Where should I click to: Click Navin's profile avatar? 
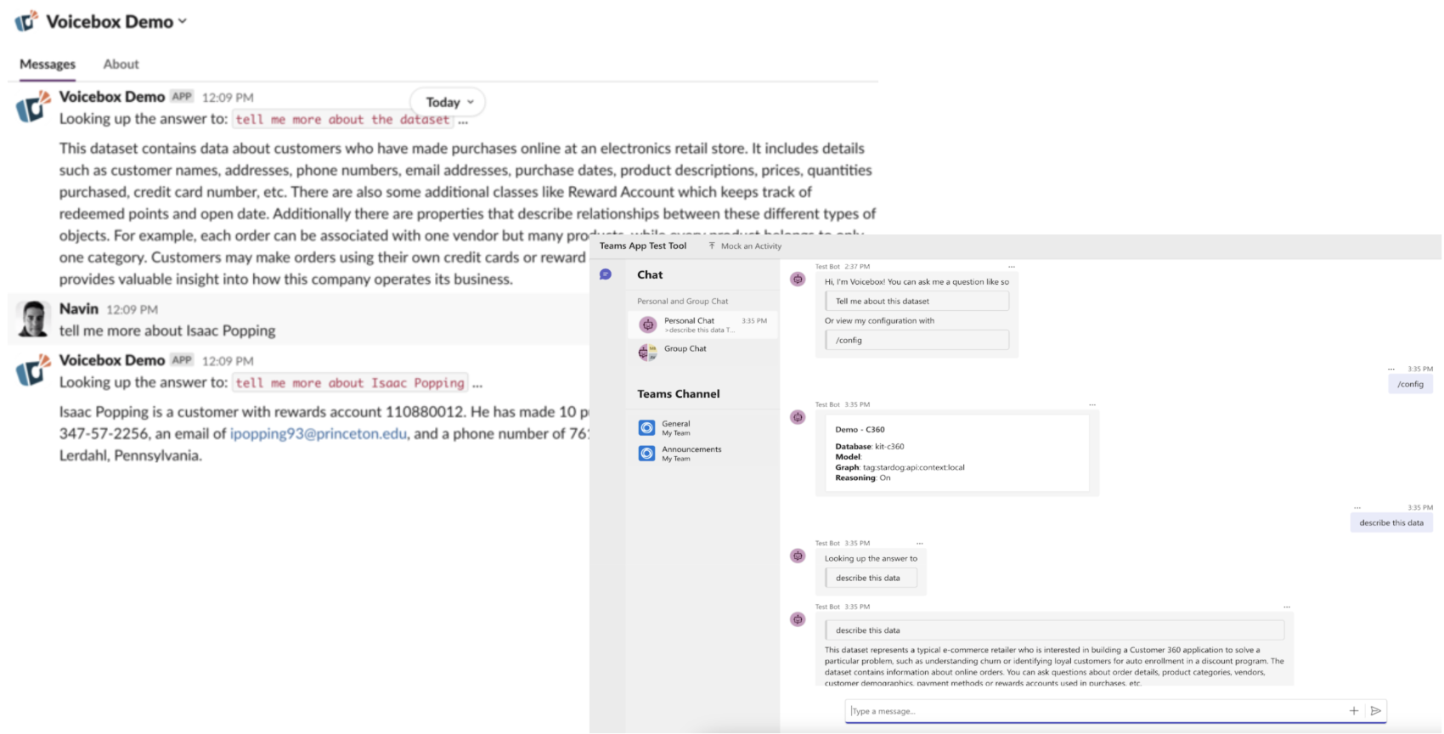pos(33,319)
